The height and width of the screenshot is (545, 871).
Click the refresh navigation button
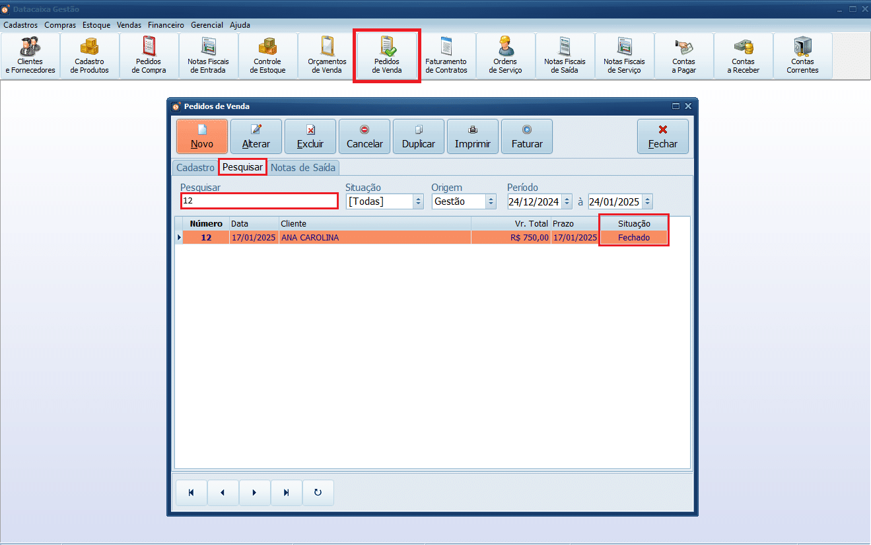tap(318, 492)
